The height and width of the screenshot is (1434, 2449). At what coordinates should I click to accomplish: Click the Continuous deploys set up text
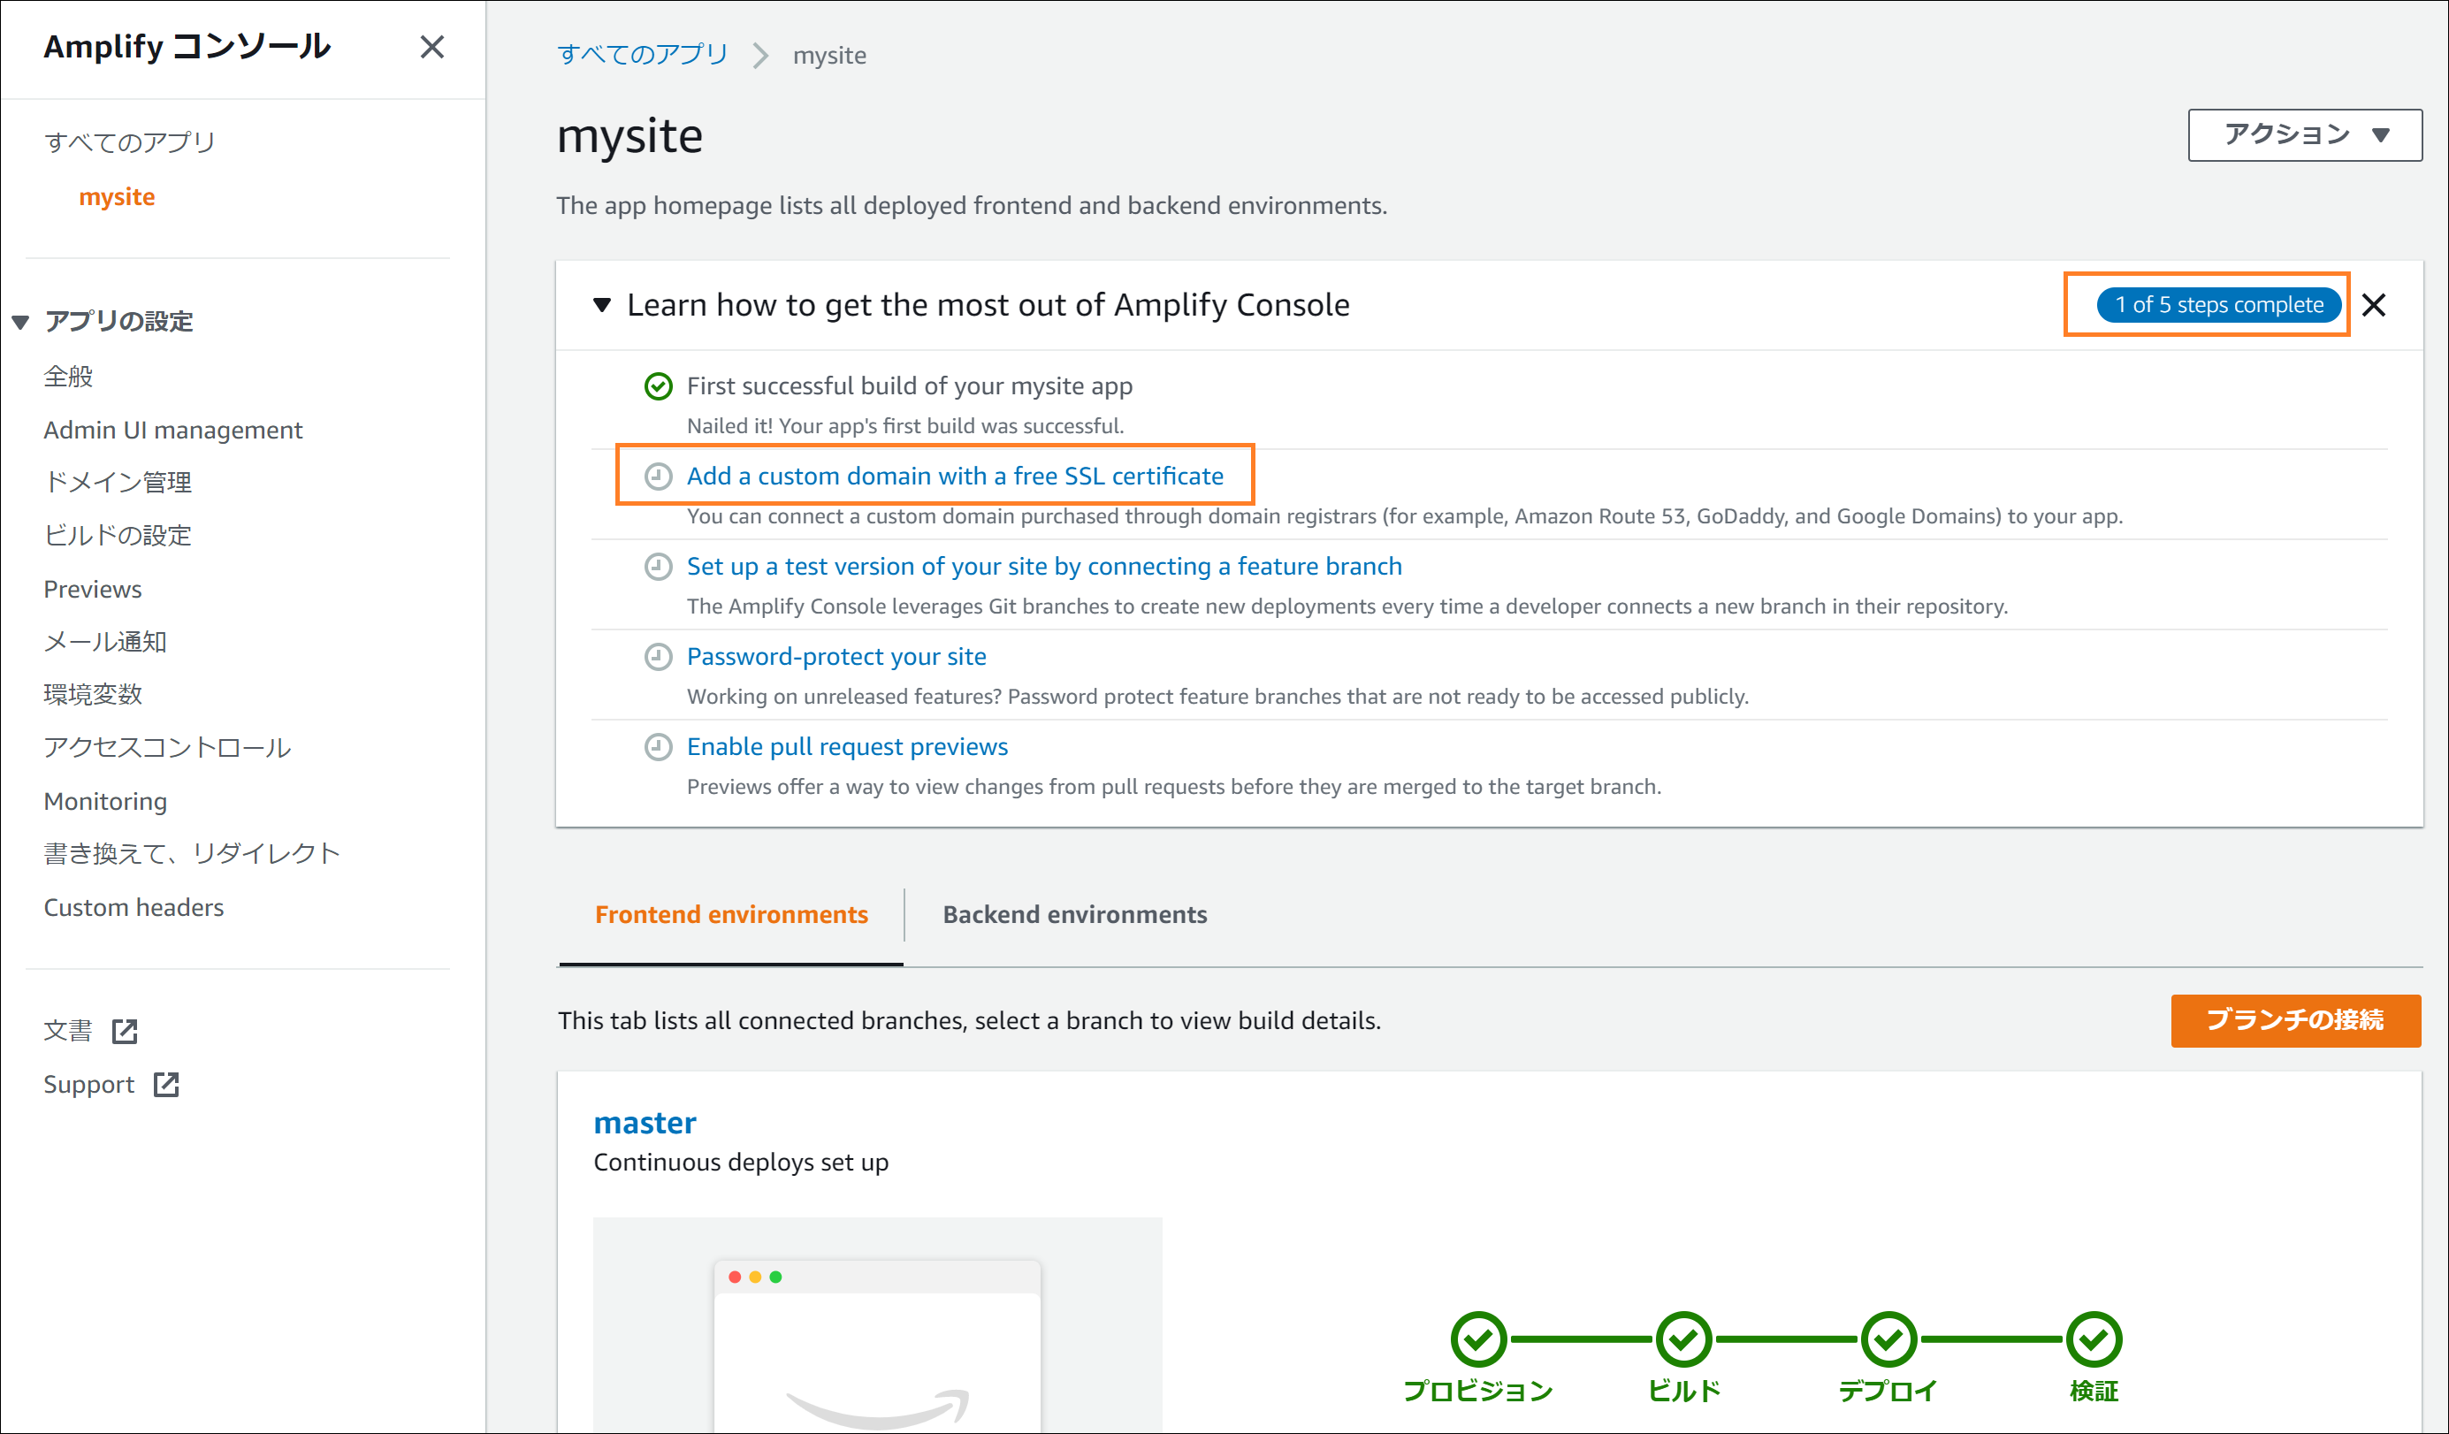[741, 1162]
